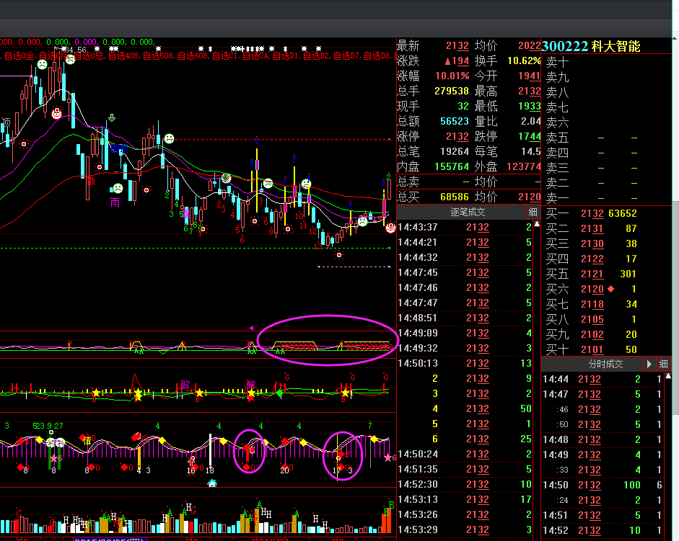Click the 买一 volume 63652
This screenshot has width=679, height=541.
click(x=623, y=213)
